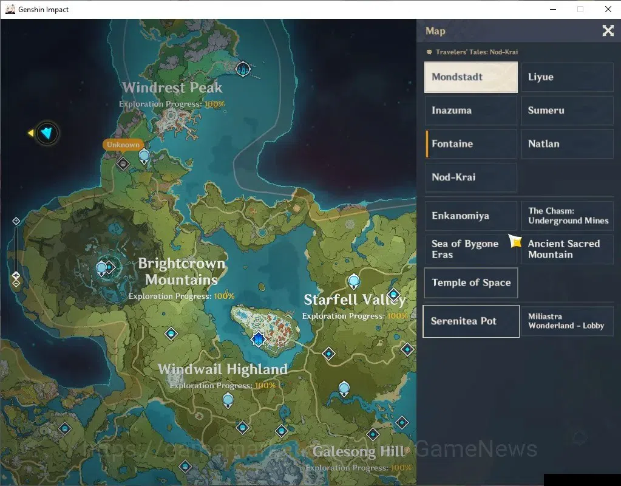Click the Windrest Peak area label
This screenshot has width=621, height=486.
click(x=172, y=87)
